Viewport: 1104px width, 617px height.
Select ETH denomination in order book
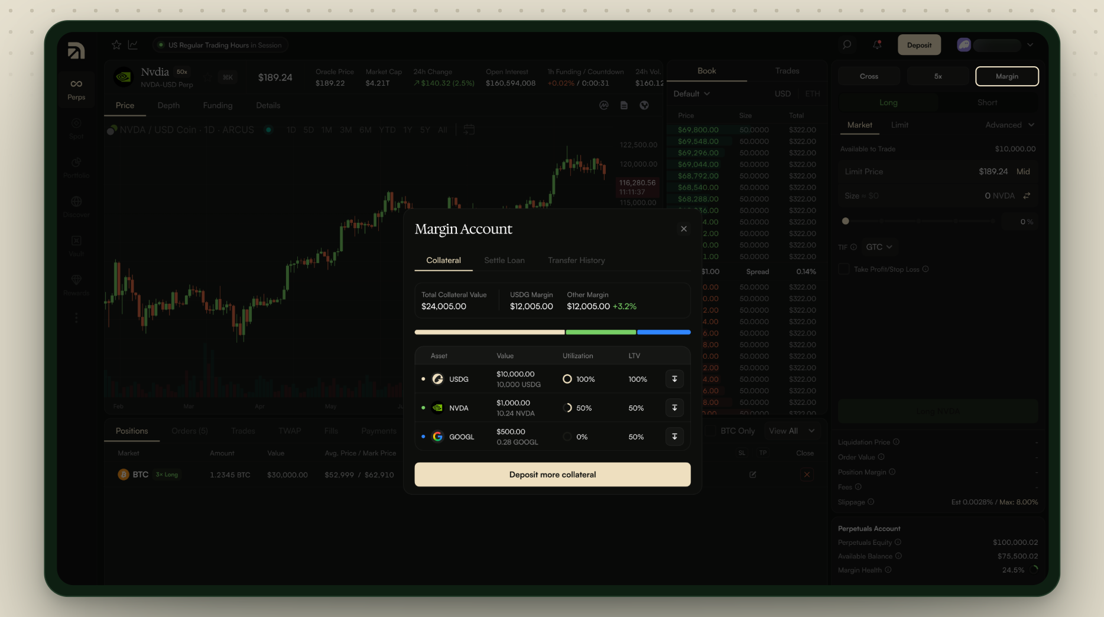[813, 93]
